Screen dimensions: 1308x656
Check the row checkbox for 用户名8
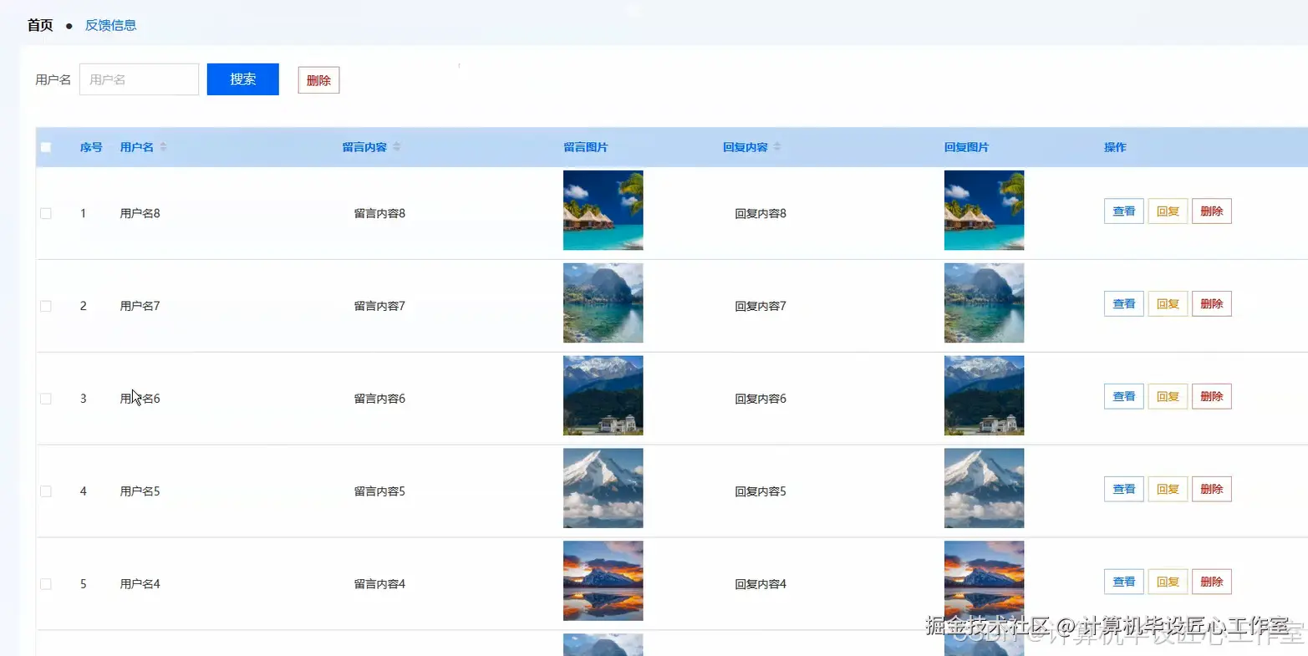46,213
